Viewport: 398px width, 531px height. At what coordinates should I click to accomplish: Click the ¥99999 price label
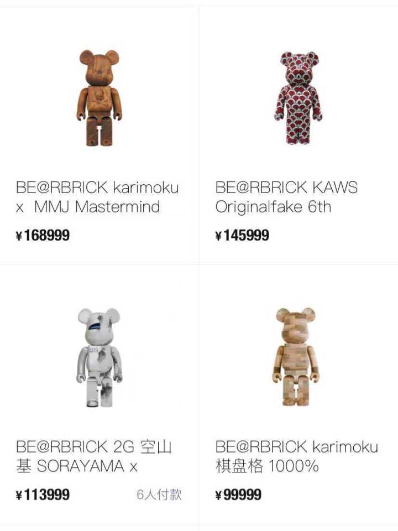click(x=238, y=494)
